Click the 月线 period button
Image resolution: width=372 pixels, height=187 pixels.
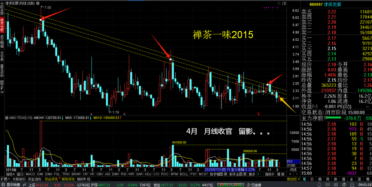(x=293, y=170)
